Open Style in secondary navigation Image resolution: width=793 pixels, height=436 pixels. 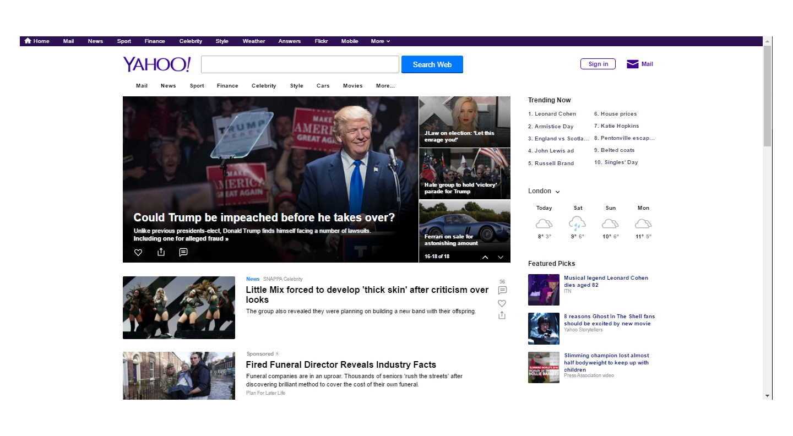click(x=297, y=86)
